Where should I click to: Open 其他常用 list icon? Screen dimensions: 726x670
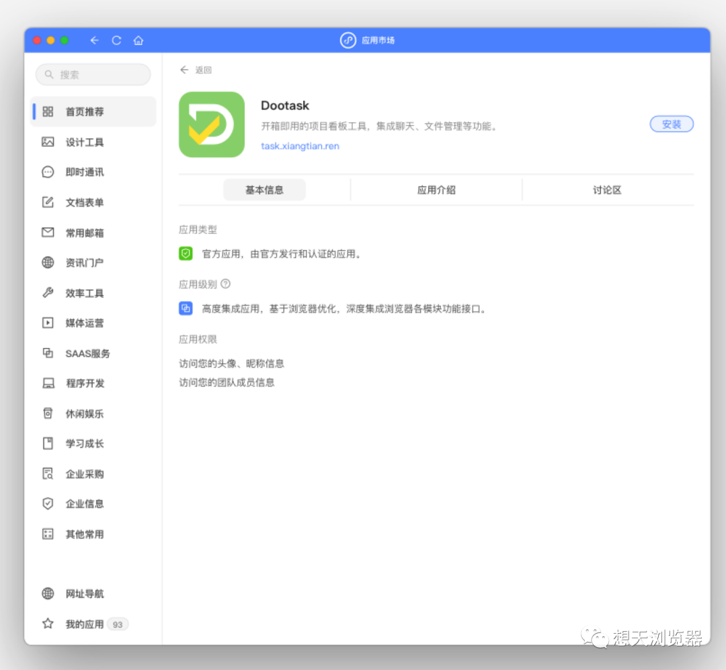point(48,534)
